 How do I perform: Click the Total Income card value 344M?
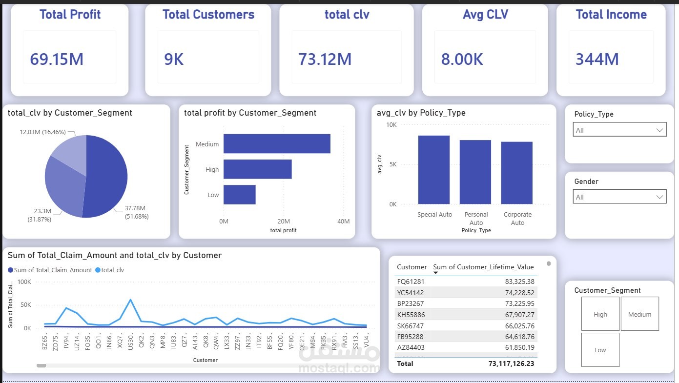597,59
